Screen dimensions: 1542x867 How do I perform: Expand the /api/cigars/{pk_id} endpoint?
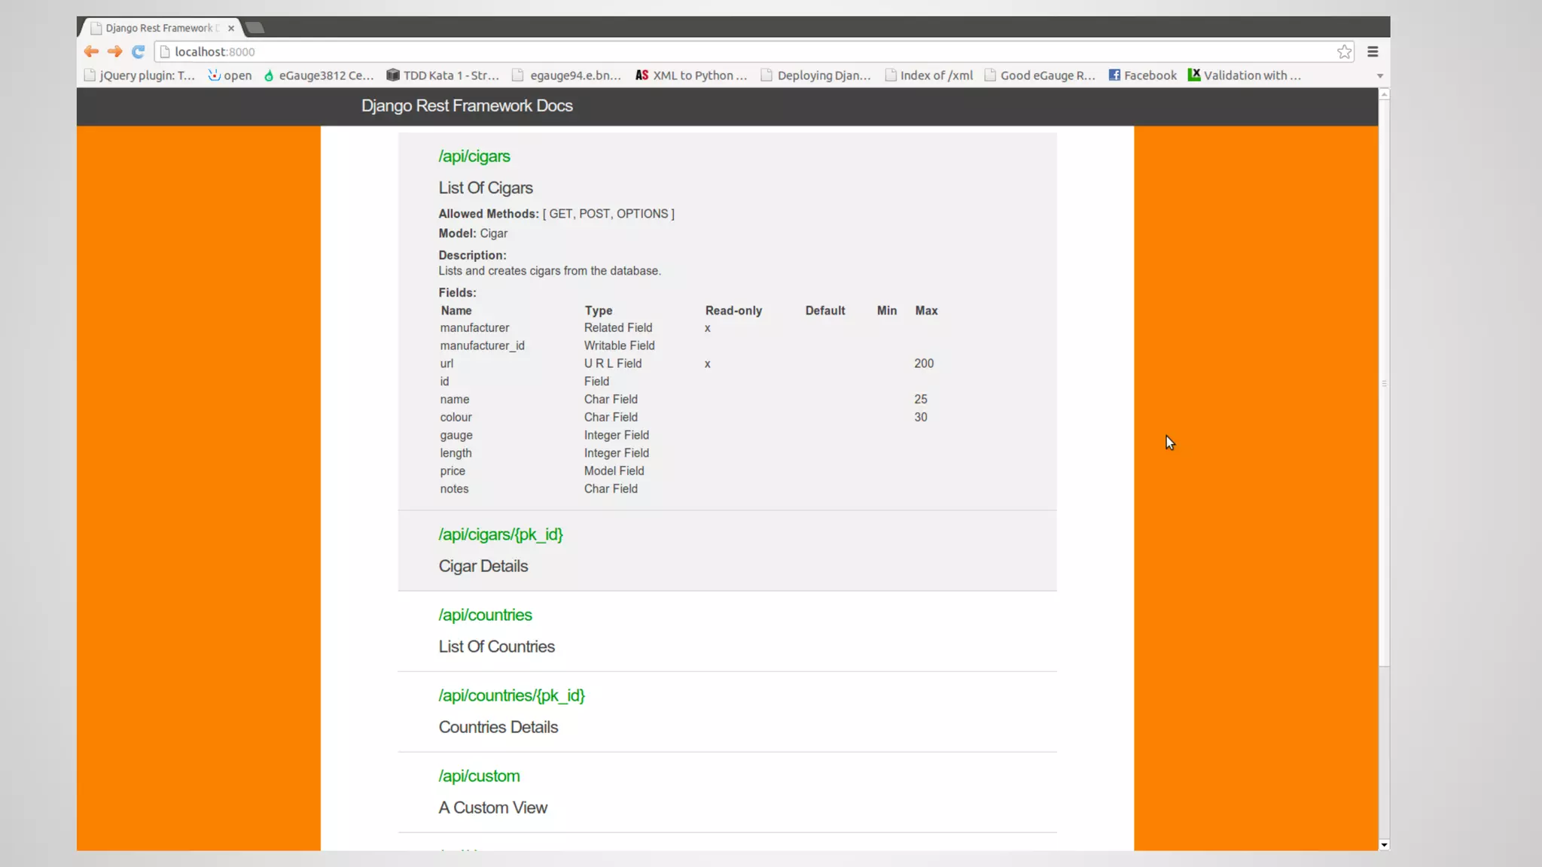(x=501, y=534)
